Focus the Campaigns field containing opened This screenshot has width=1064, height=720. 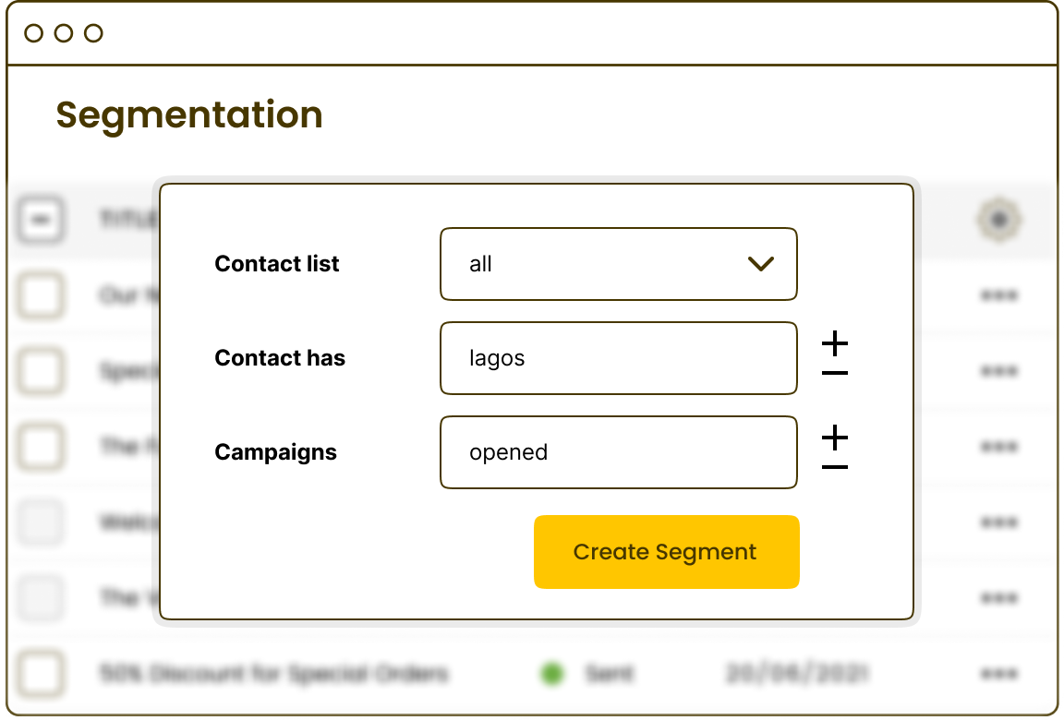[x=618, y=452]
